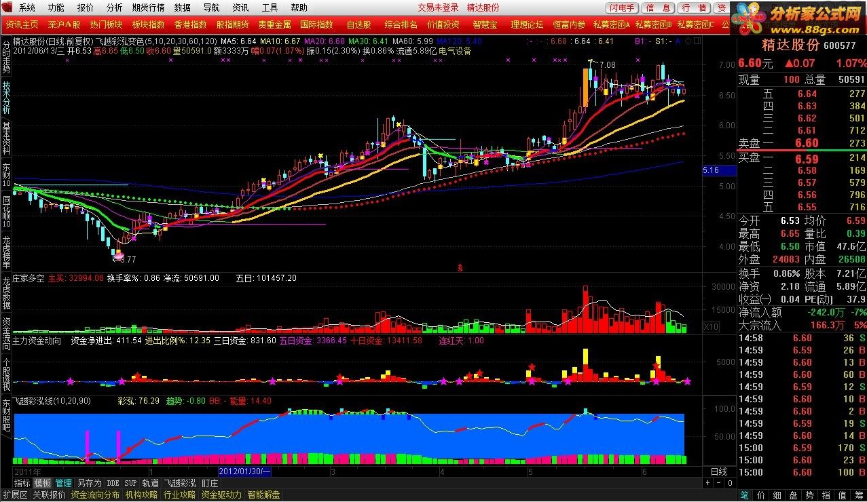
Task: Click the application logo icon in title bar
Action: click(x=7, y=7)
